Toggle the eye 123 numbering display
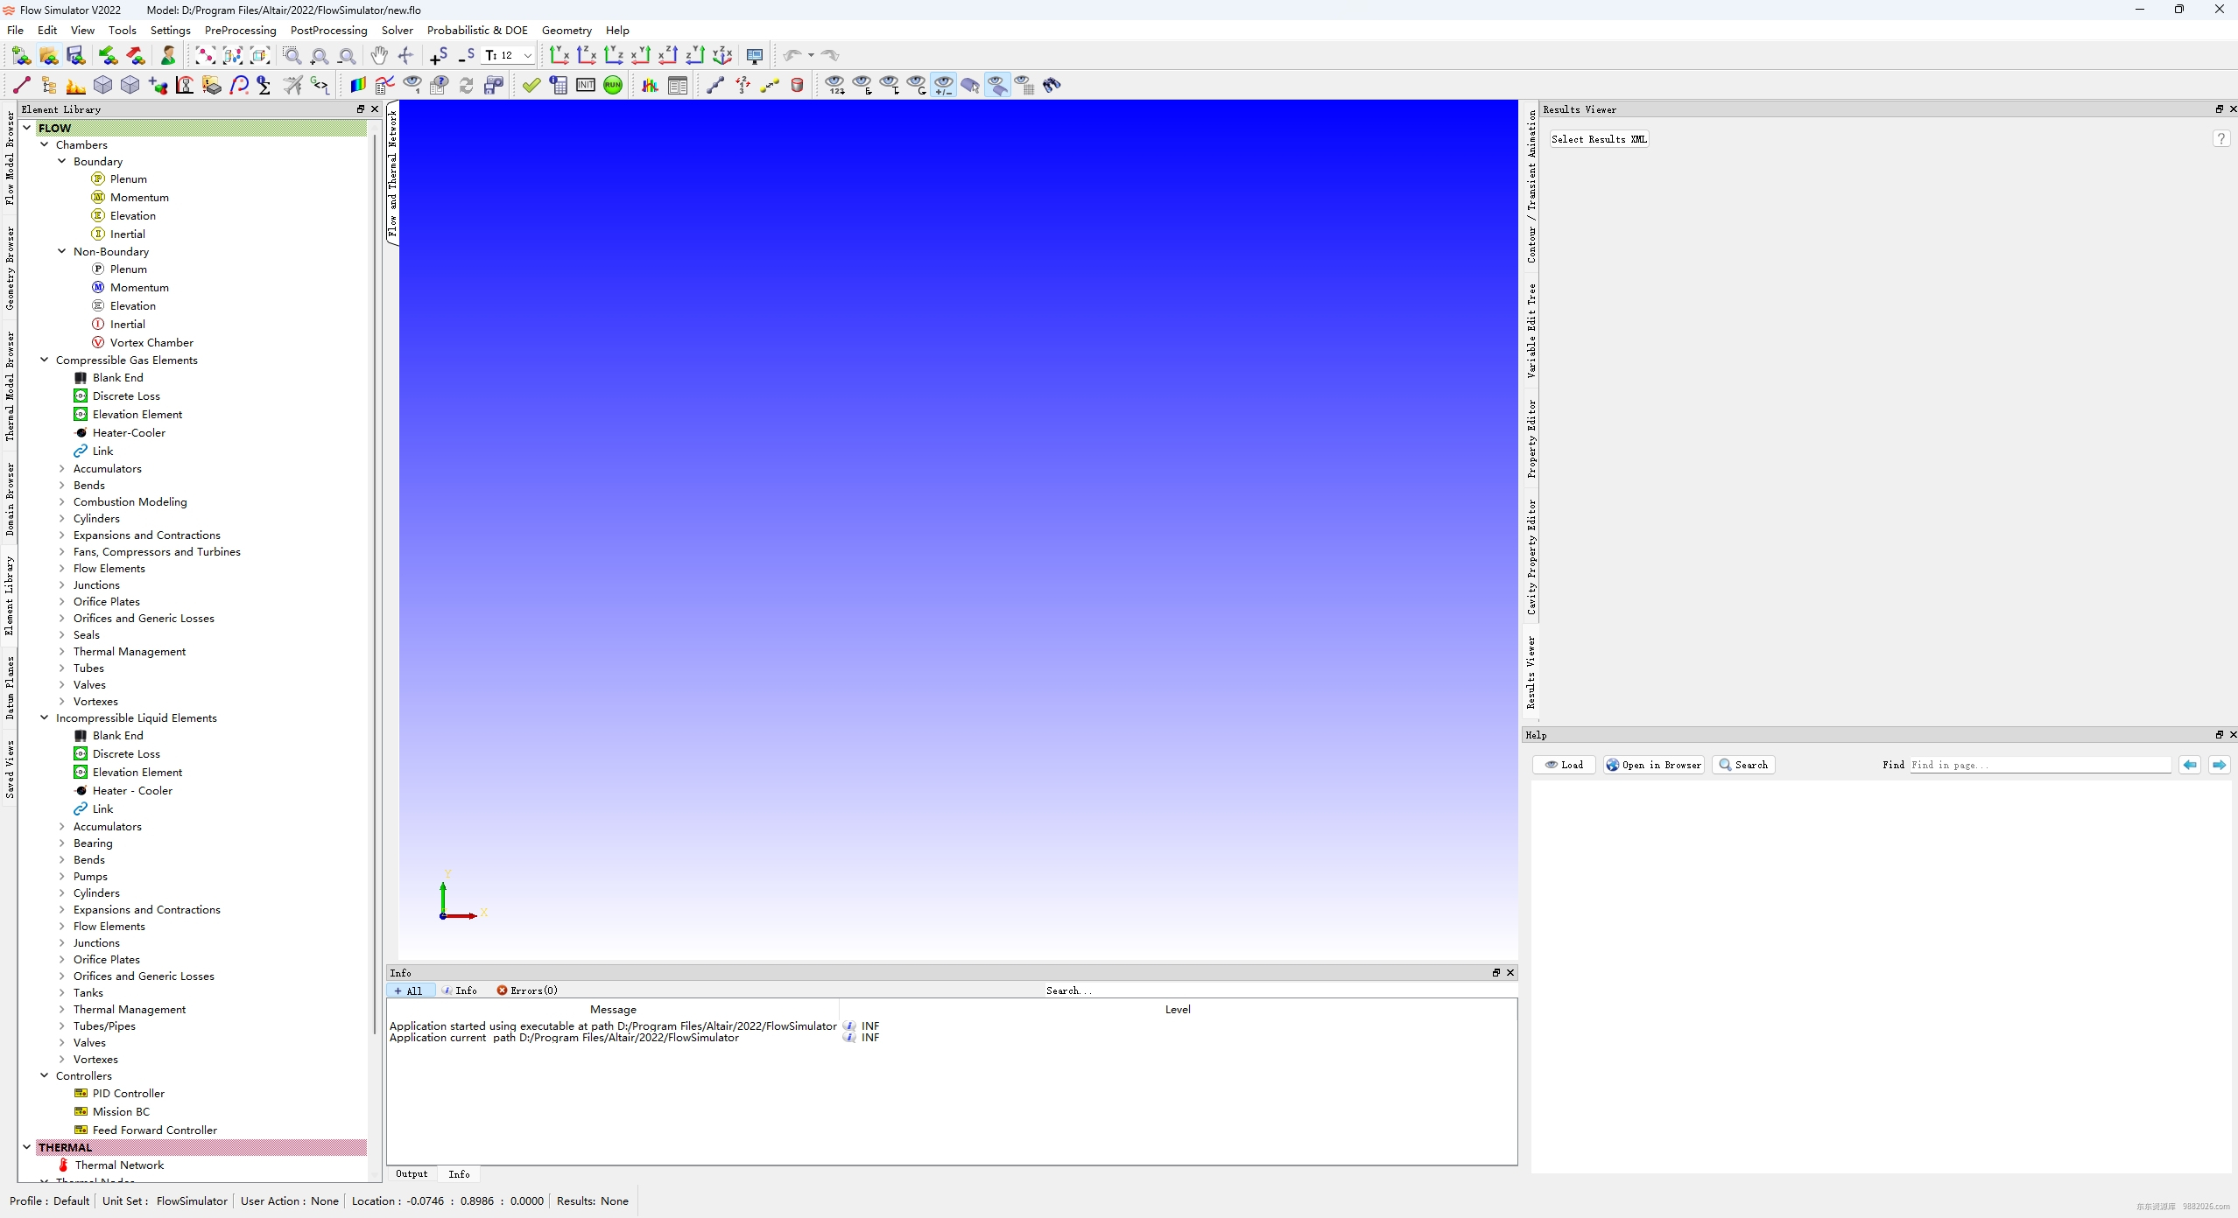This screenshot has width=2238, height=1218. pos(835,85)
